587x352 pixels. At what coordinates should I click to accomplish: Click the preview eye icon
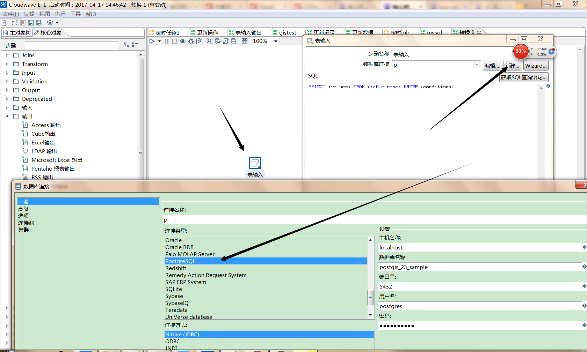[183, 41]
